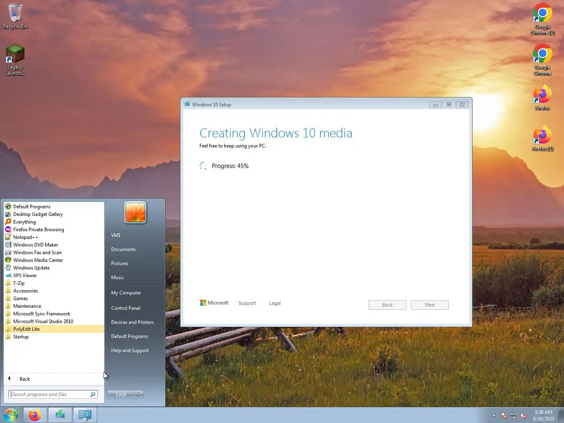Open Firefox Private Browsing
The image size is (564, 423).
point(54,230)
